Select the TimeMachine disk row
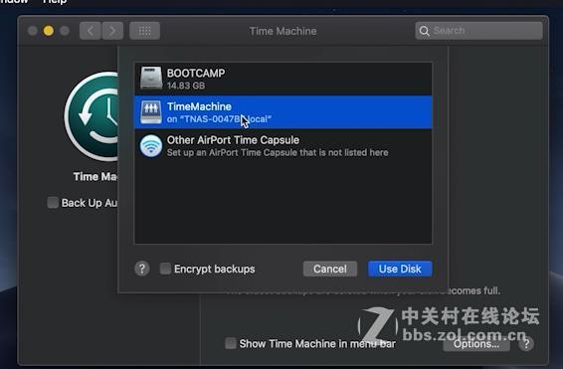563x369 pixels. [x=283, y=112]
